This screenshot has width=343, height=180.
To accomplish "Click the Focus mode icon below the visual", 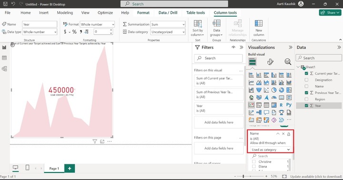I will pyautogui.click(x=102, y=142).
